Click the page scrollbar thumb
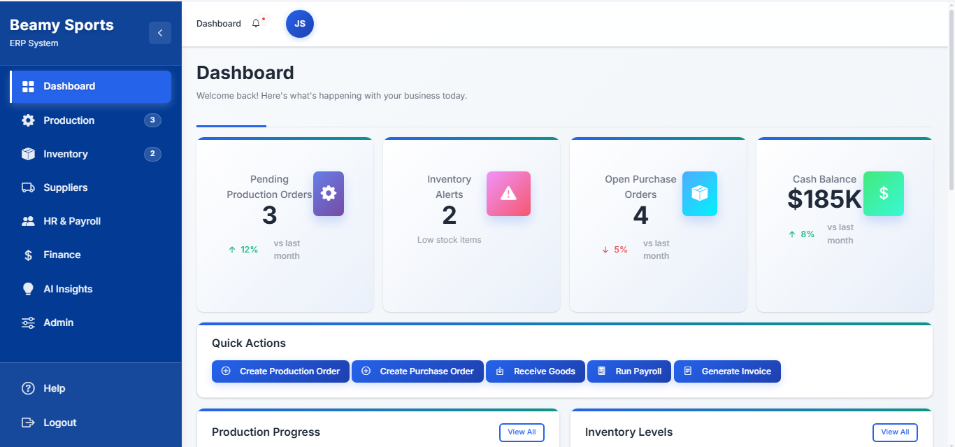 click(952, 100)
